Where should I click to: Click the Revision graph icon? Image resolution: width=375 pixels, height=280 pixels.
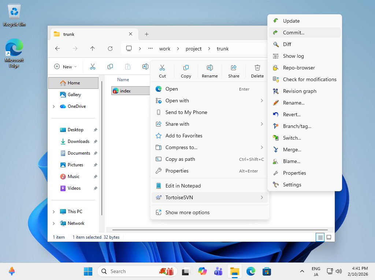pos(275,91)
